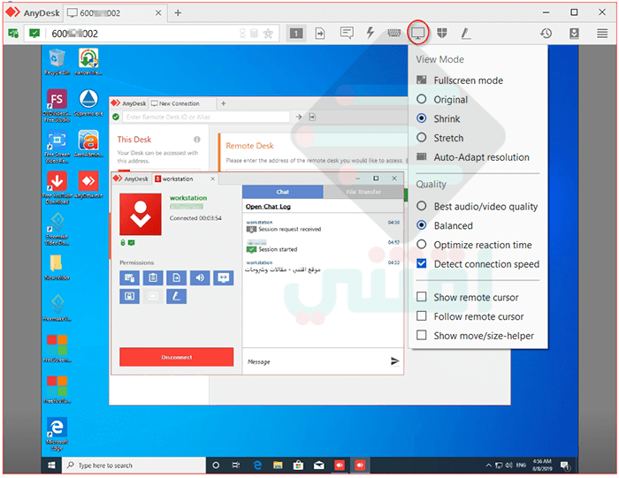Open the display settings monitor icon
Image resolution: width=619 pixels, height=478 pixels.
[417, 33]
